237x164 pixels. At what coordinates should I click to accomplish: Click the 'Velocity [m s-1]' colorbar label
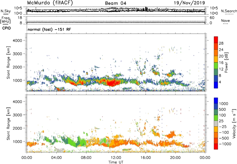[234, 123]
